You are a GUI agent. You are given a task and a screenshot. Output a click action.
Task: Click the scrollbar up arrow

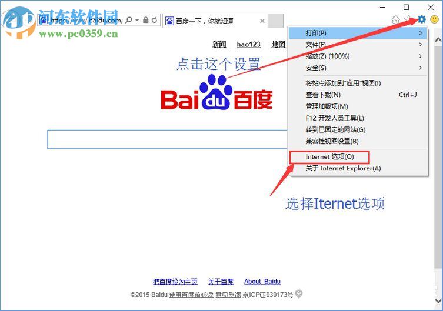click(x=438, y=40)
